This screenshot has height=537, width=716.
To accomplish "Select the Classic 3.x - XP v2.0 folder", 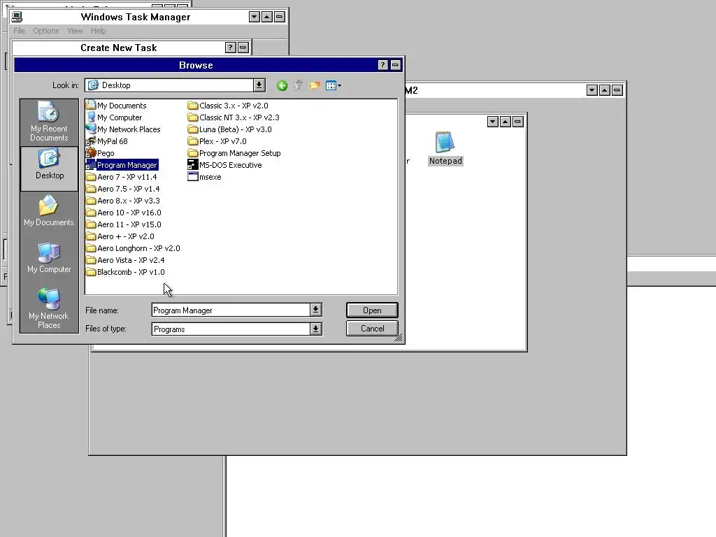I will pos(229,106).
